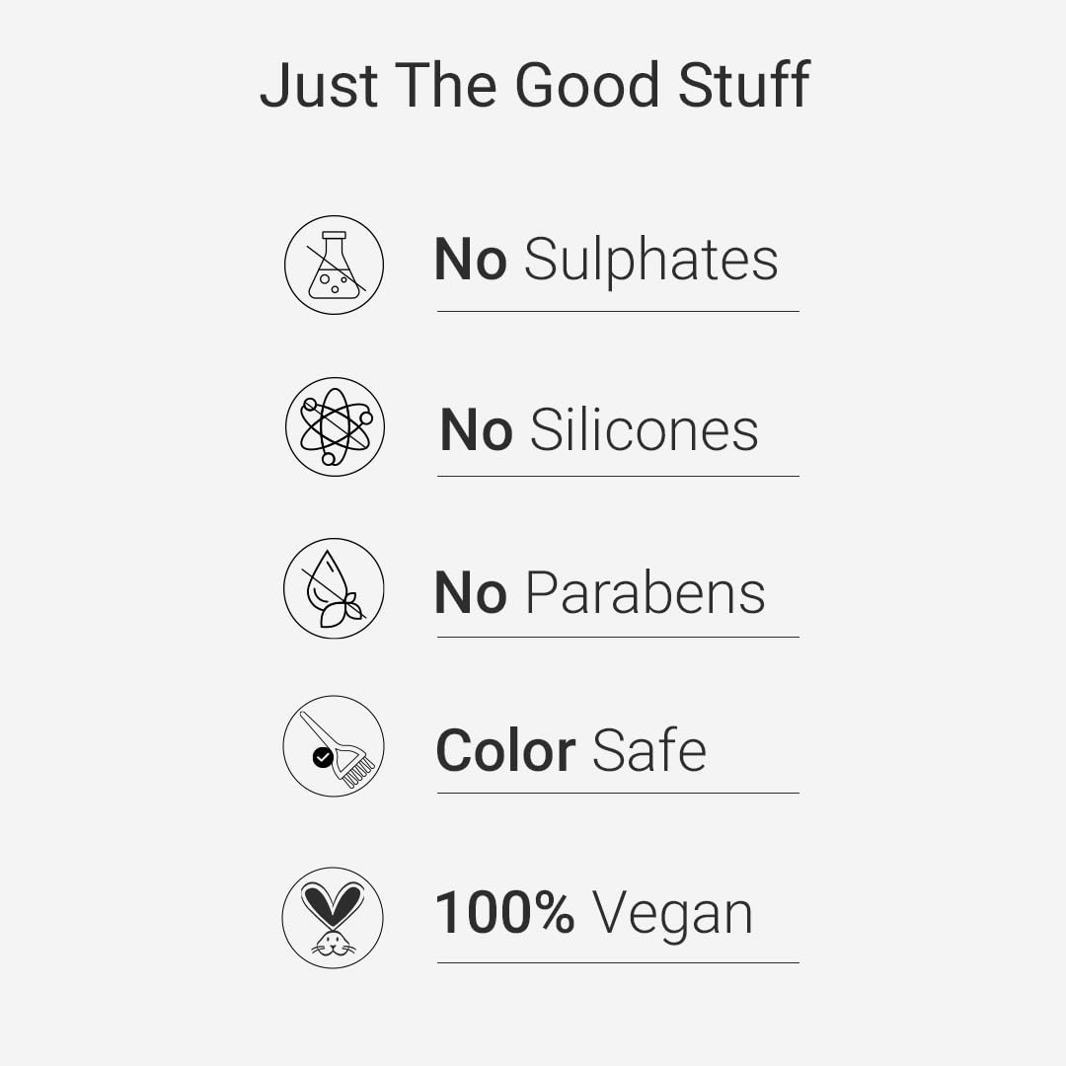Screen dimensions: 1066x1066
Task: Click the black heart in the vegan icon
Action: click(333, 901)
